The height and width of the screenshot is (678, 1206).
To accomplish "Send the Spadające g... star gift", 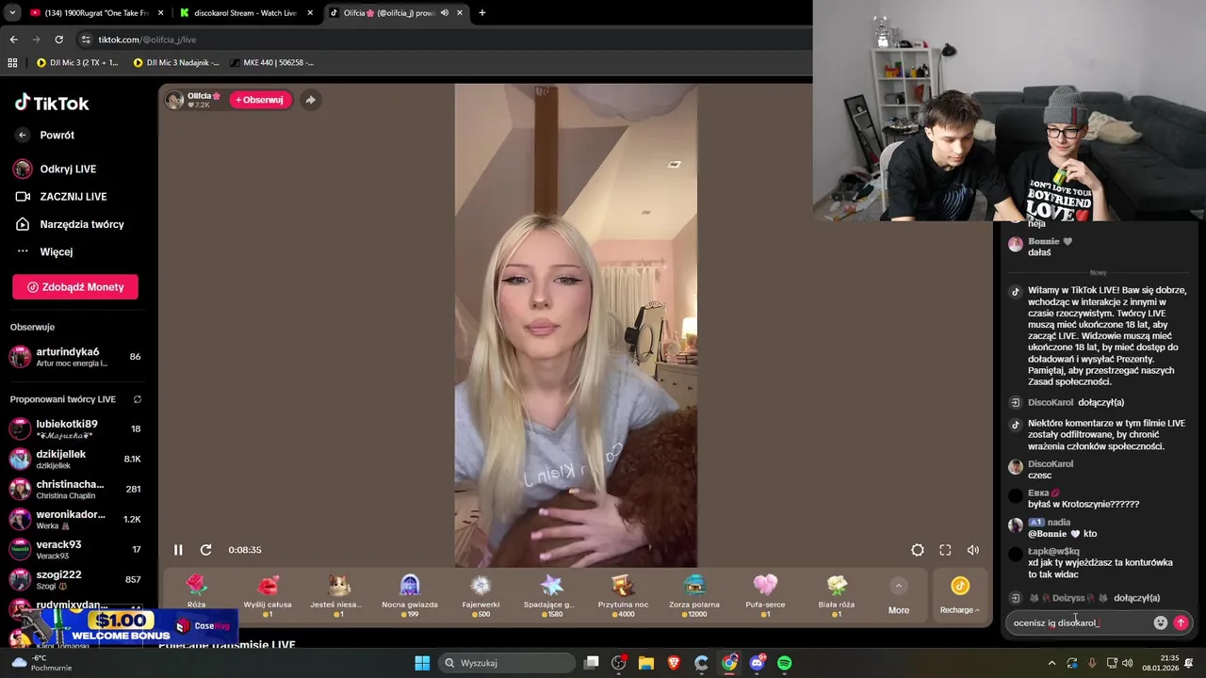I will 551,595.
